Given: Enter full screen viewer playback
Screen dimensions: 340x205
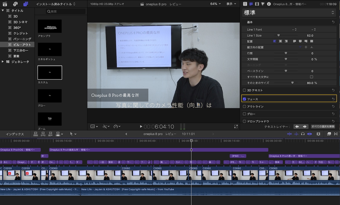Looking at the screenshot, I should point(236,126).
